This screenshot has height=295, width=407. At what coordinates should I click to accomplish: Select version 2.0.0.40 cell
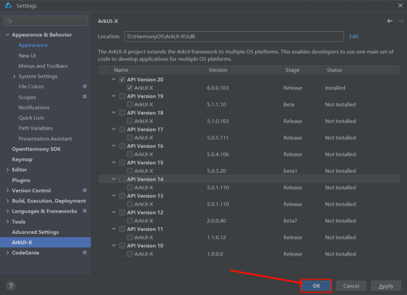pyautogui.click(x=216, y=221)
